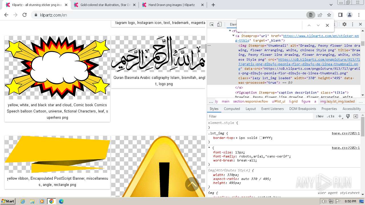This screenshot has width=365, height=205.
Task: Open the Elements tab in DevTools
Action: pyautogui.click(x=233, y=24)
